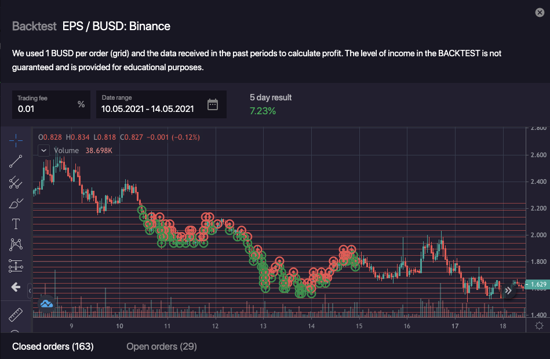Activate the text annotation tool

click(16, 224)
